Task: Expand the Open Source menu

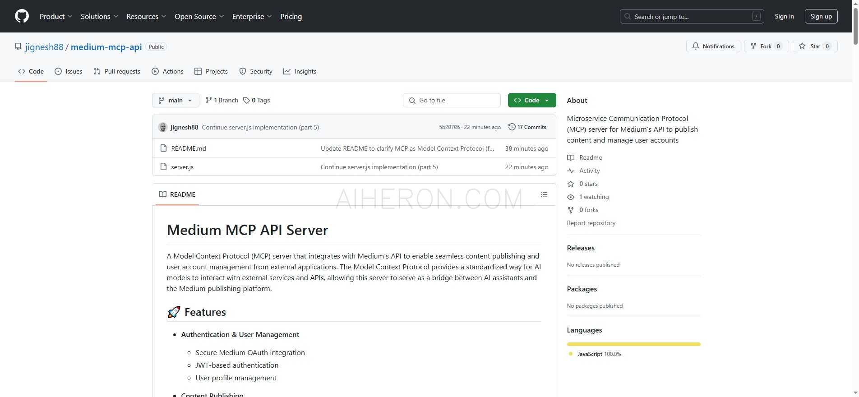Action: pos(199,16)
